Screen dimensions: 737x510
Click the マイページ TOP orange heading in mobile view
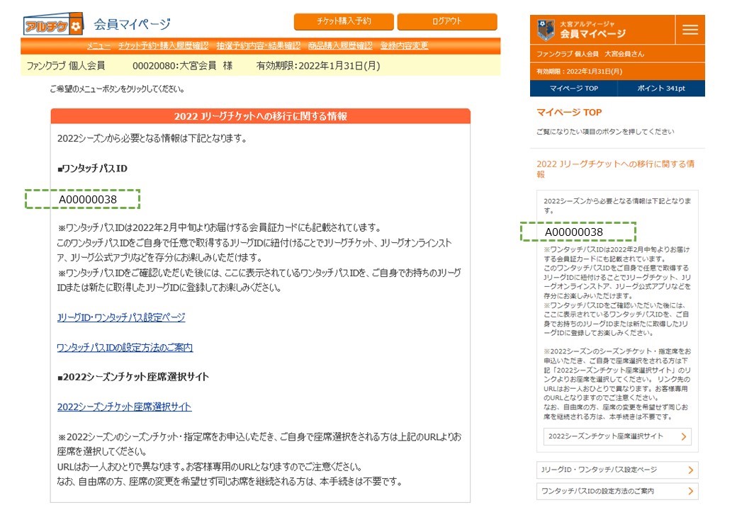click(x=569, y=112)
